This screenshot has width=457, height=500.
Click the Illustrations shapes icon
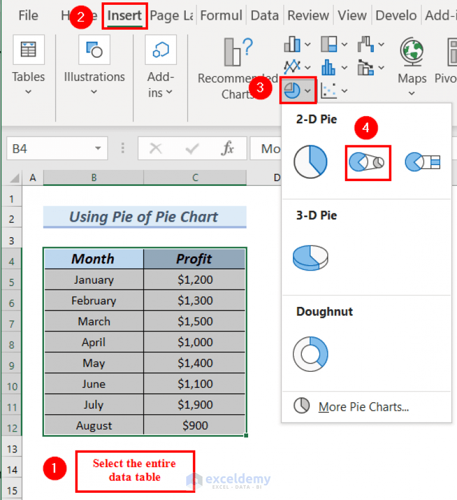tap(94, 49)
